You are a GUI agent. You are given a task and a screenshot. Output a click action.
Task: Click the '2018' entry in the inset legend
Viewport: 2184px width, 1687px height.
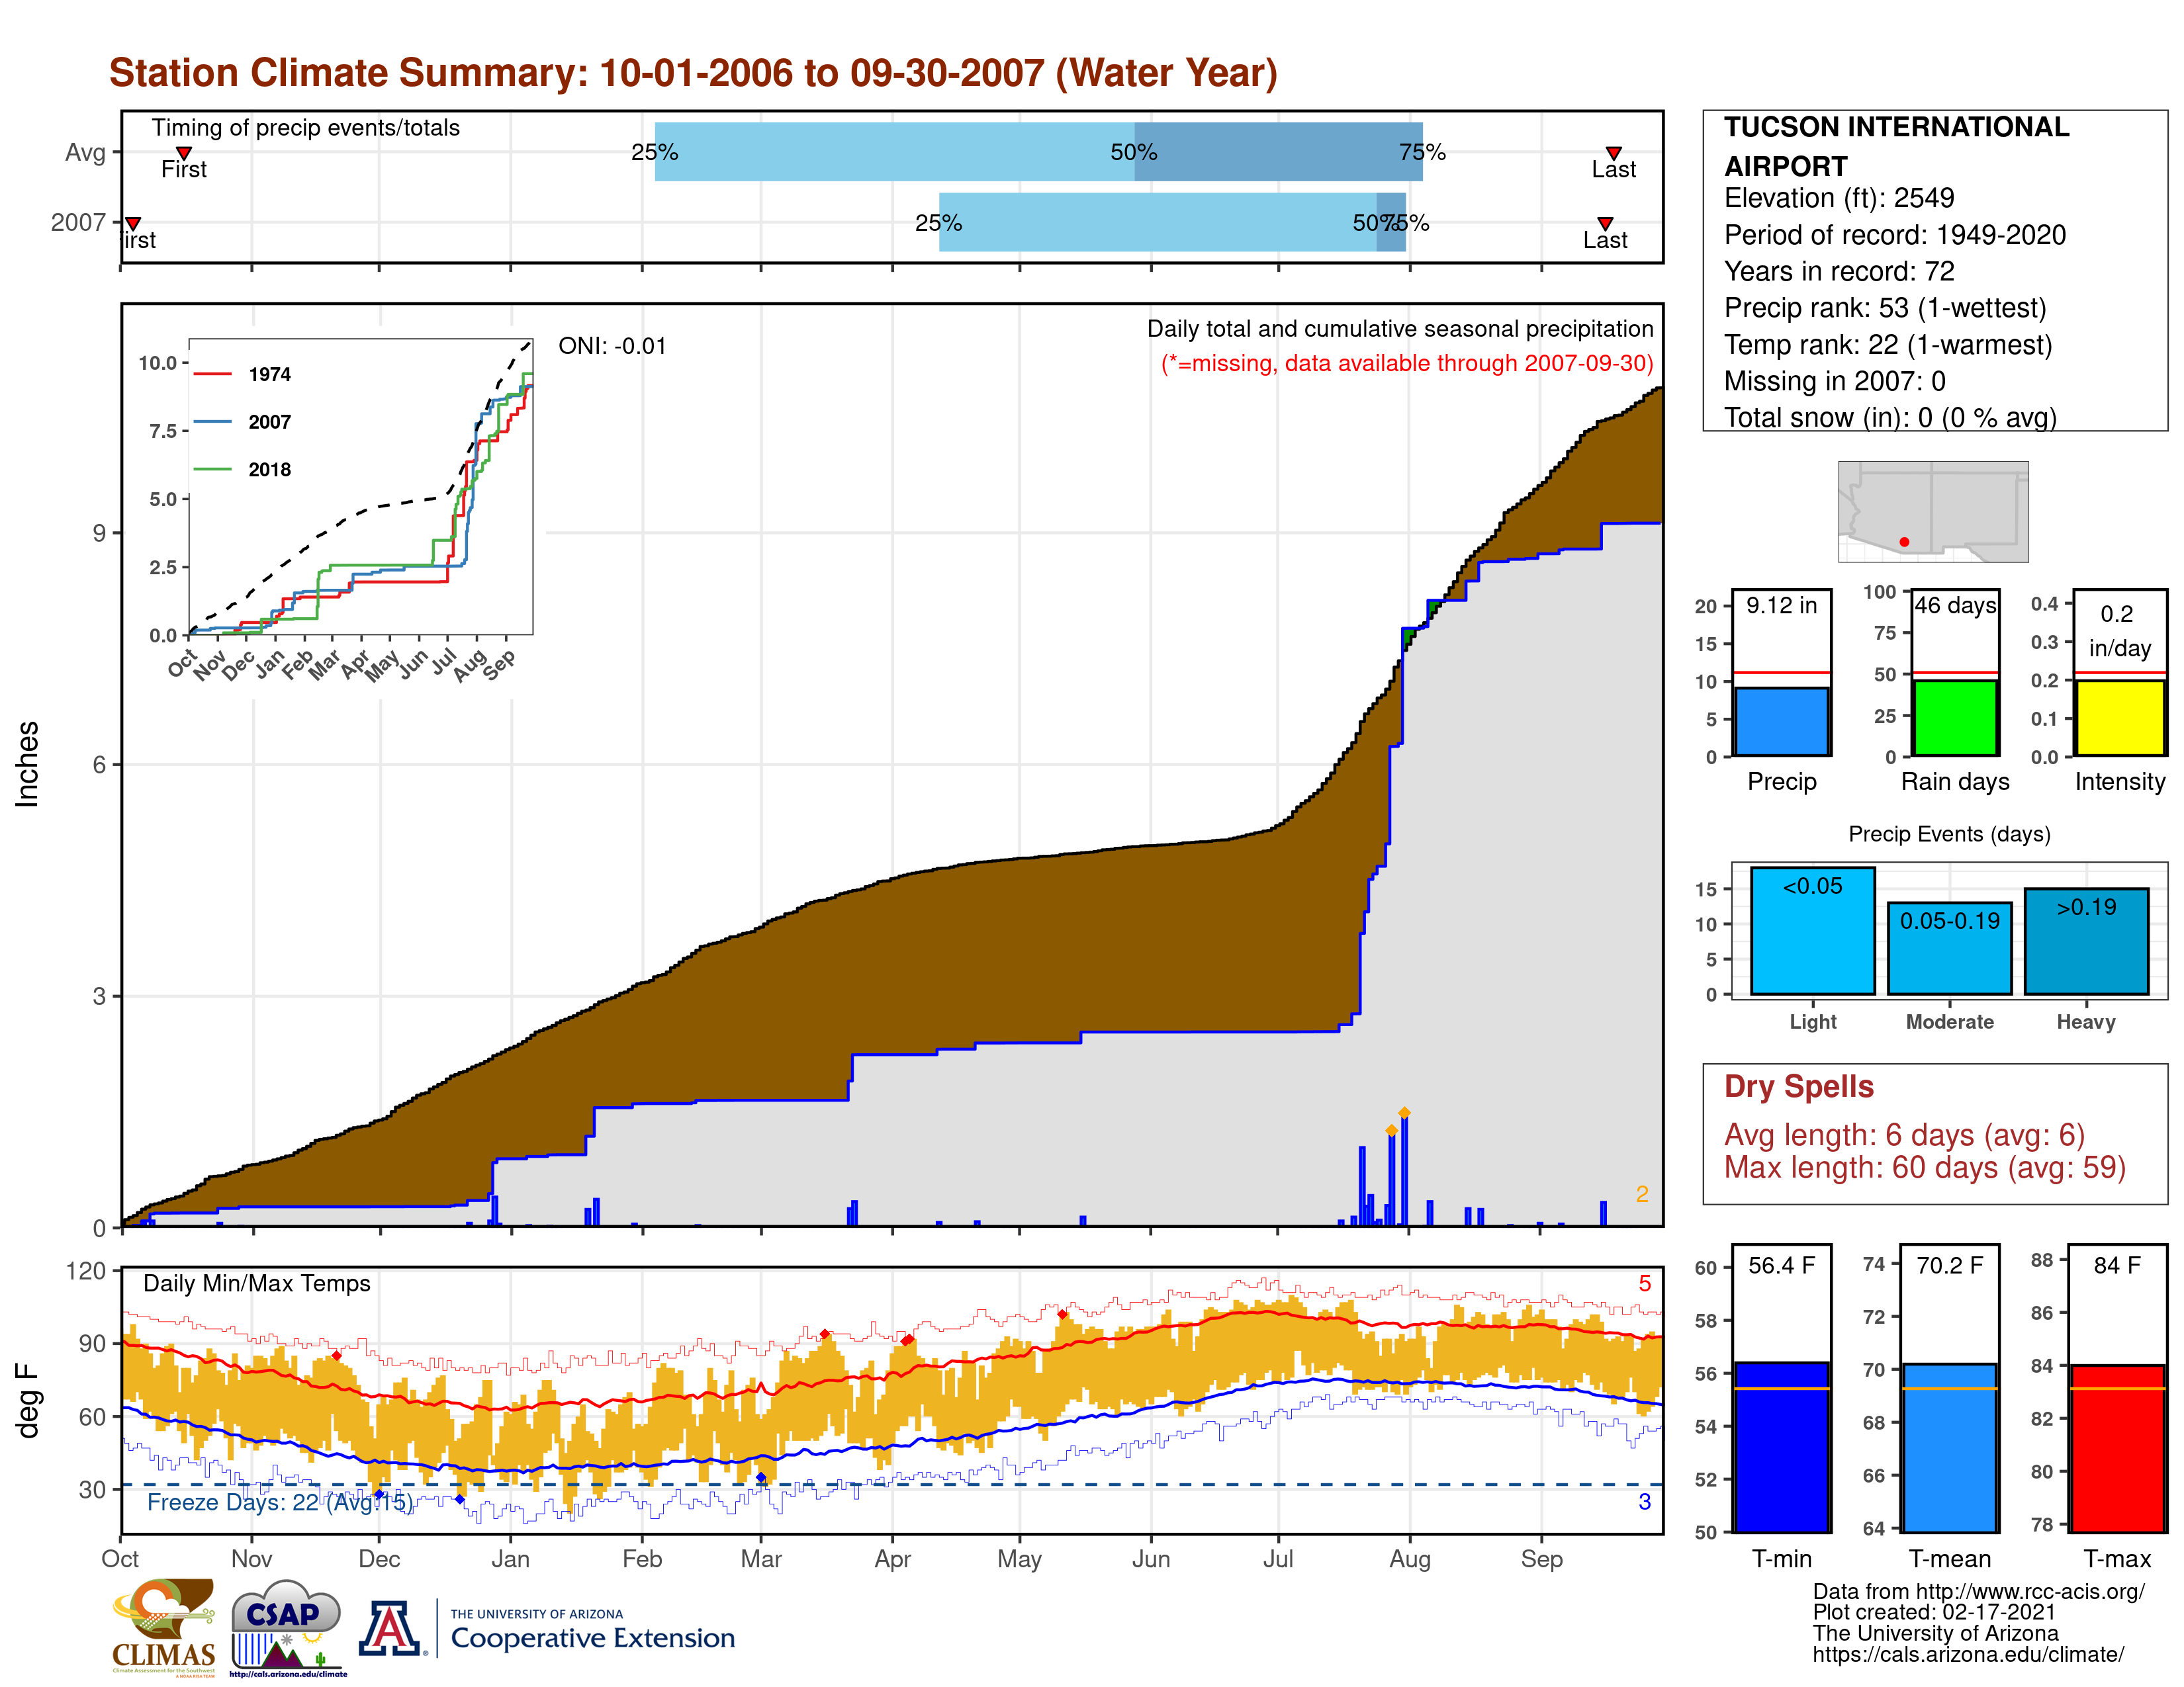pyautogui.click(x=269, y=470)
